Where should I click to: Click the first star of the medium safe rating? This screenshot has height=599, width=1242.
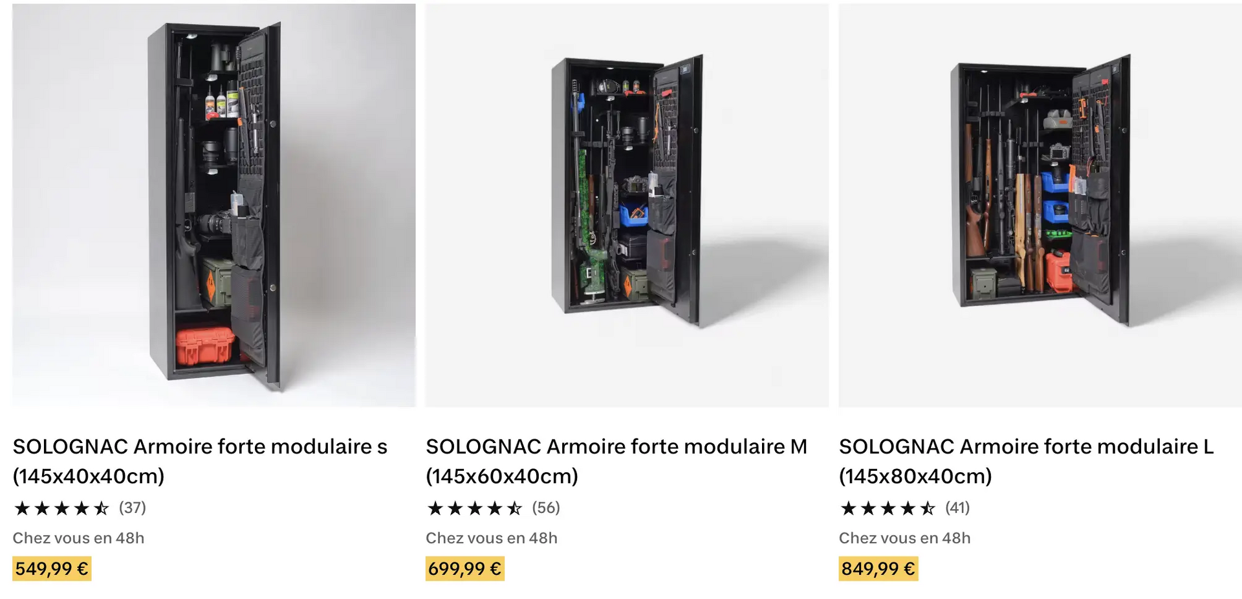435,508
